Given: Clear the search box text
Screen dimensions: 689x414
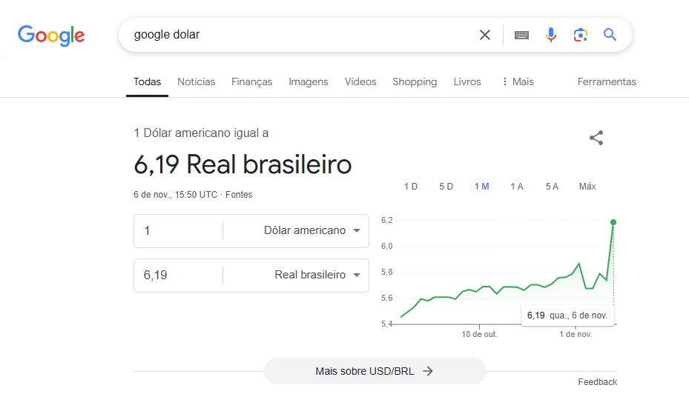Looking at the screenshot, I should (485, 35).
